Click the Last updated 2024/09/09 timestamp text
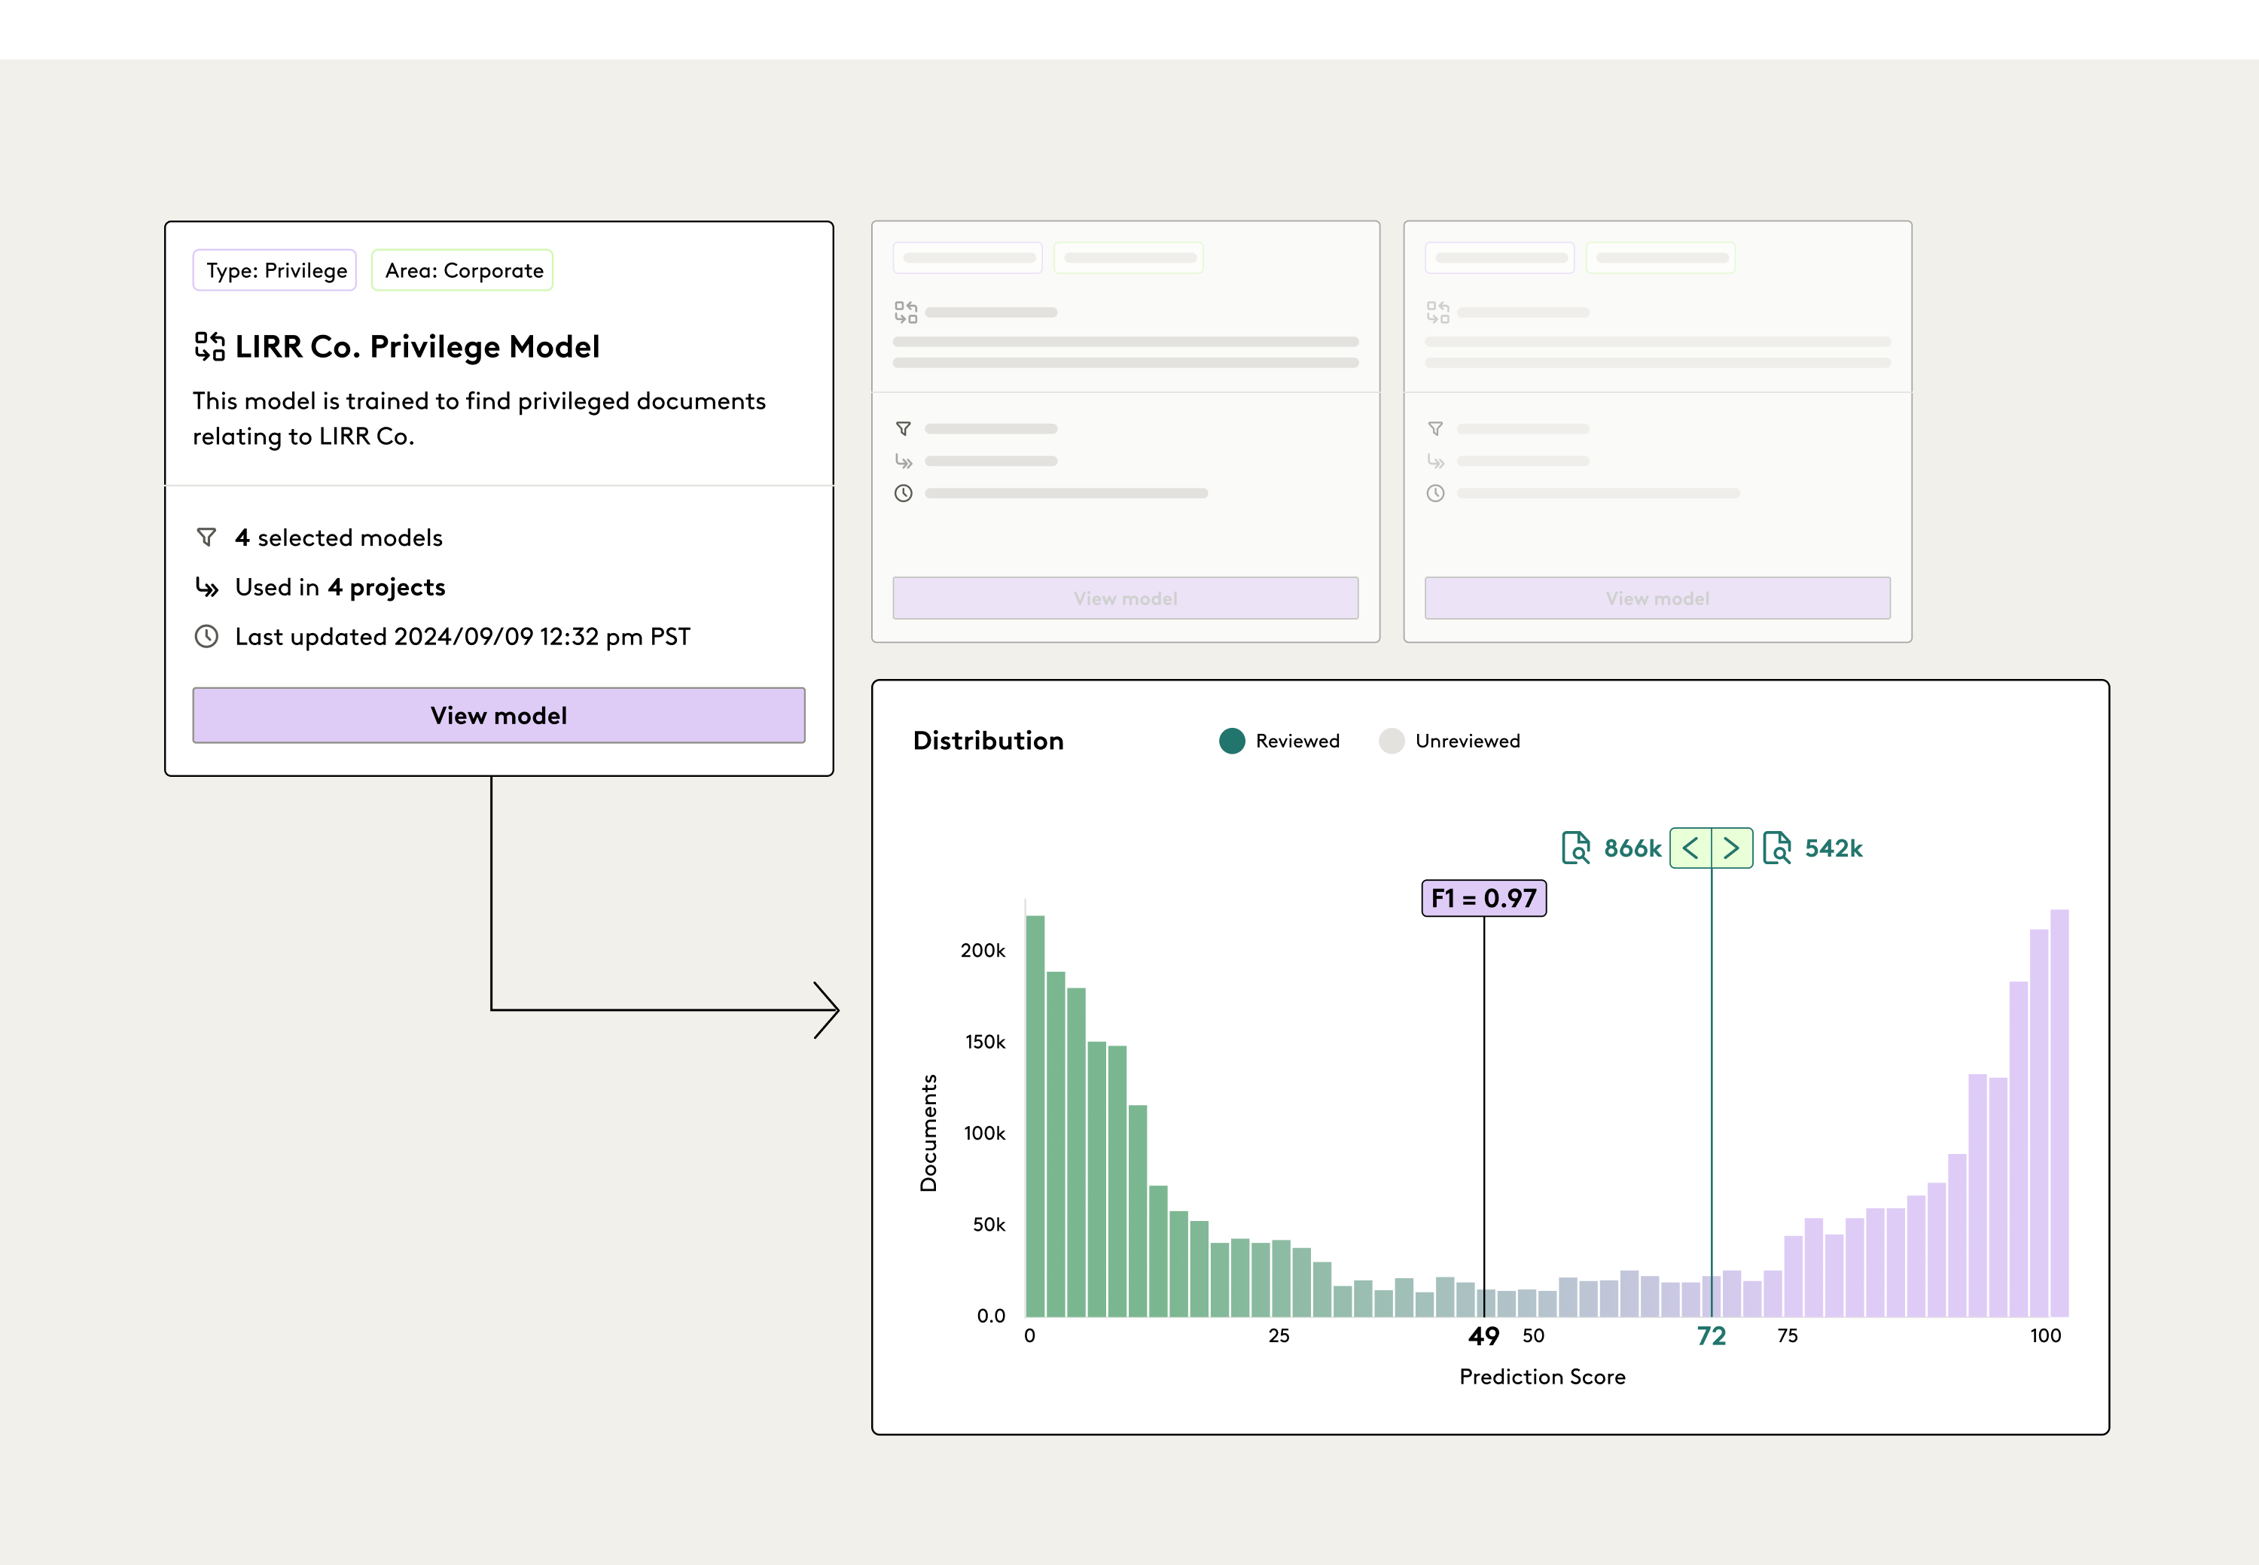The width and height of the screenshot is (2259, 1565). [462, 636]
